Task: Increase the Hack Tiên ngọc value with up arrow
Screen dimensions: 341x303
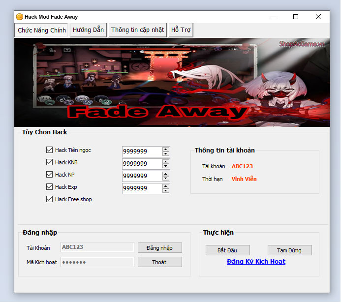Action: point(166,150)
